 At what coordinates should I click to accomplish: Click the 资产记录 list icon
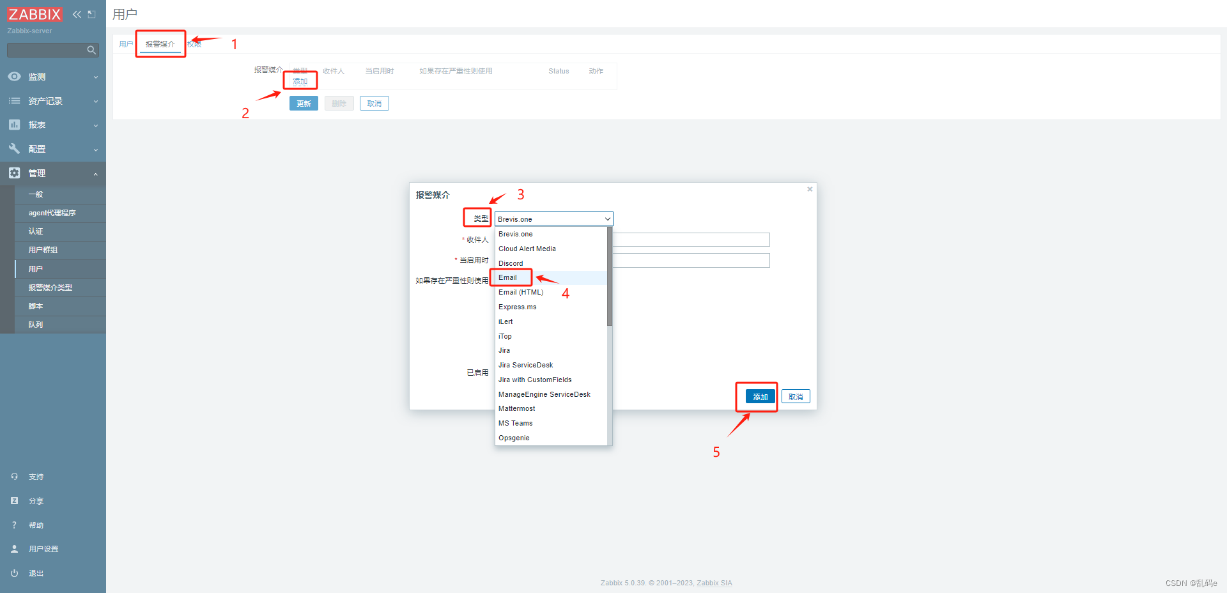(x=14, y=101)
